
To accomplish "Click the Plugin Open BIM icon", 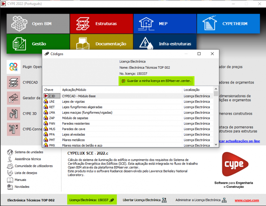I will click(13, 67).
